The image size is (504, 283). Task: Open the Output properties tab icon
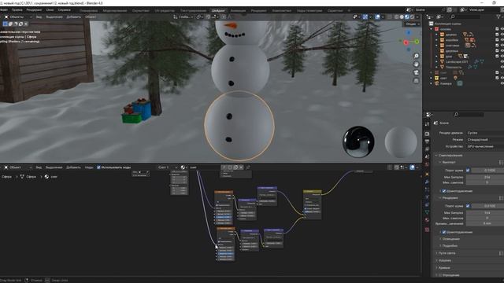point(427,141)
